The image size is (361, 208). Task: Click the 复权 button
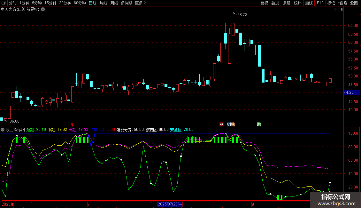(264, 3)
